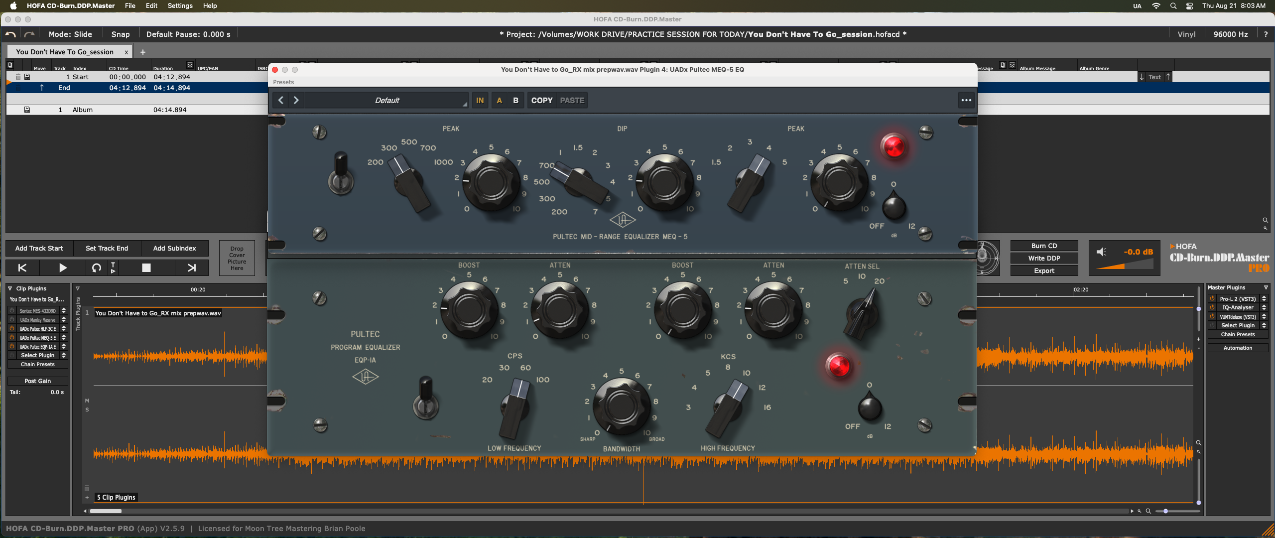Open the Settings menu

coord(180,6)
